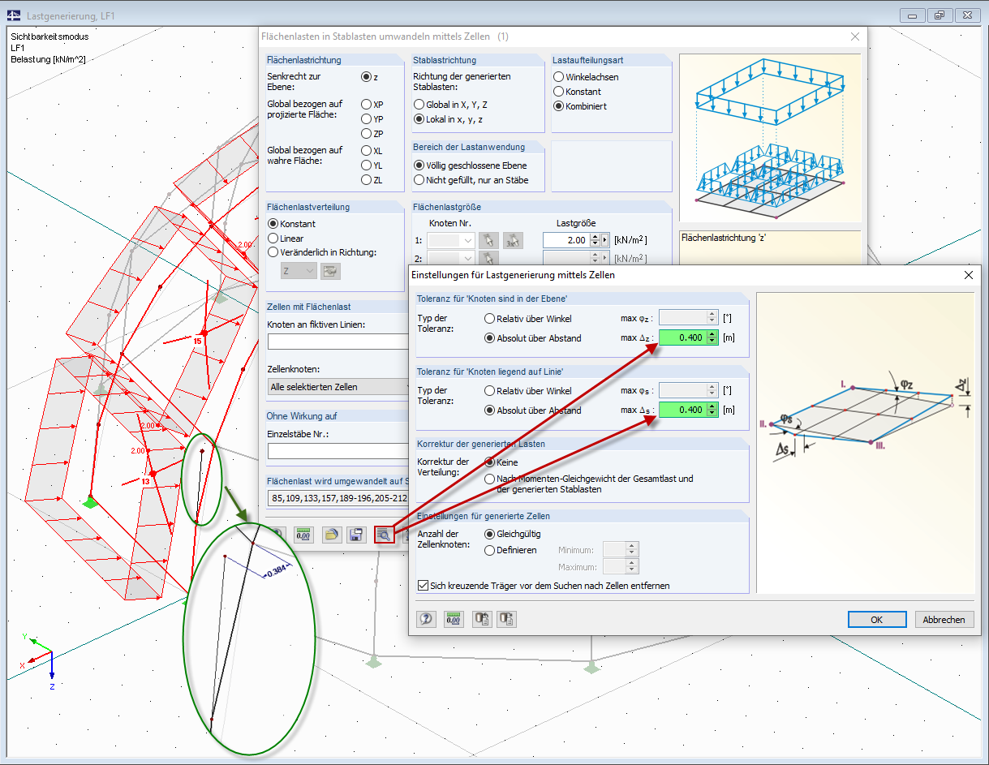Click the save disk icon in back dialog

[355, 535]
